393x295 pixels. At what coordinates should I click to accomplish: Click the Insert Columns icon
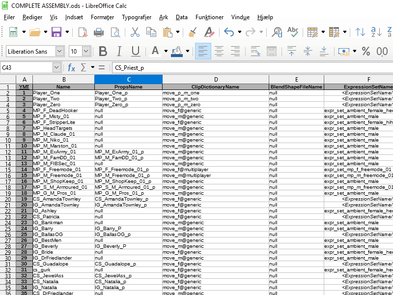pyautogui.click(x=334, y=32)
